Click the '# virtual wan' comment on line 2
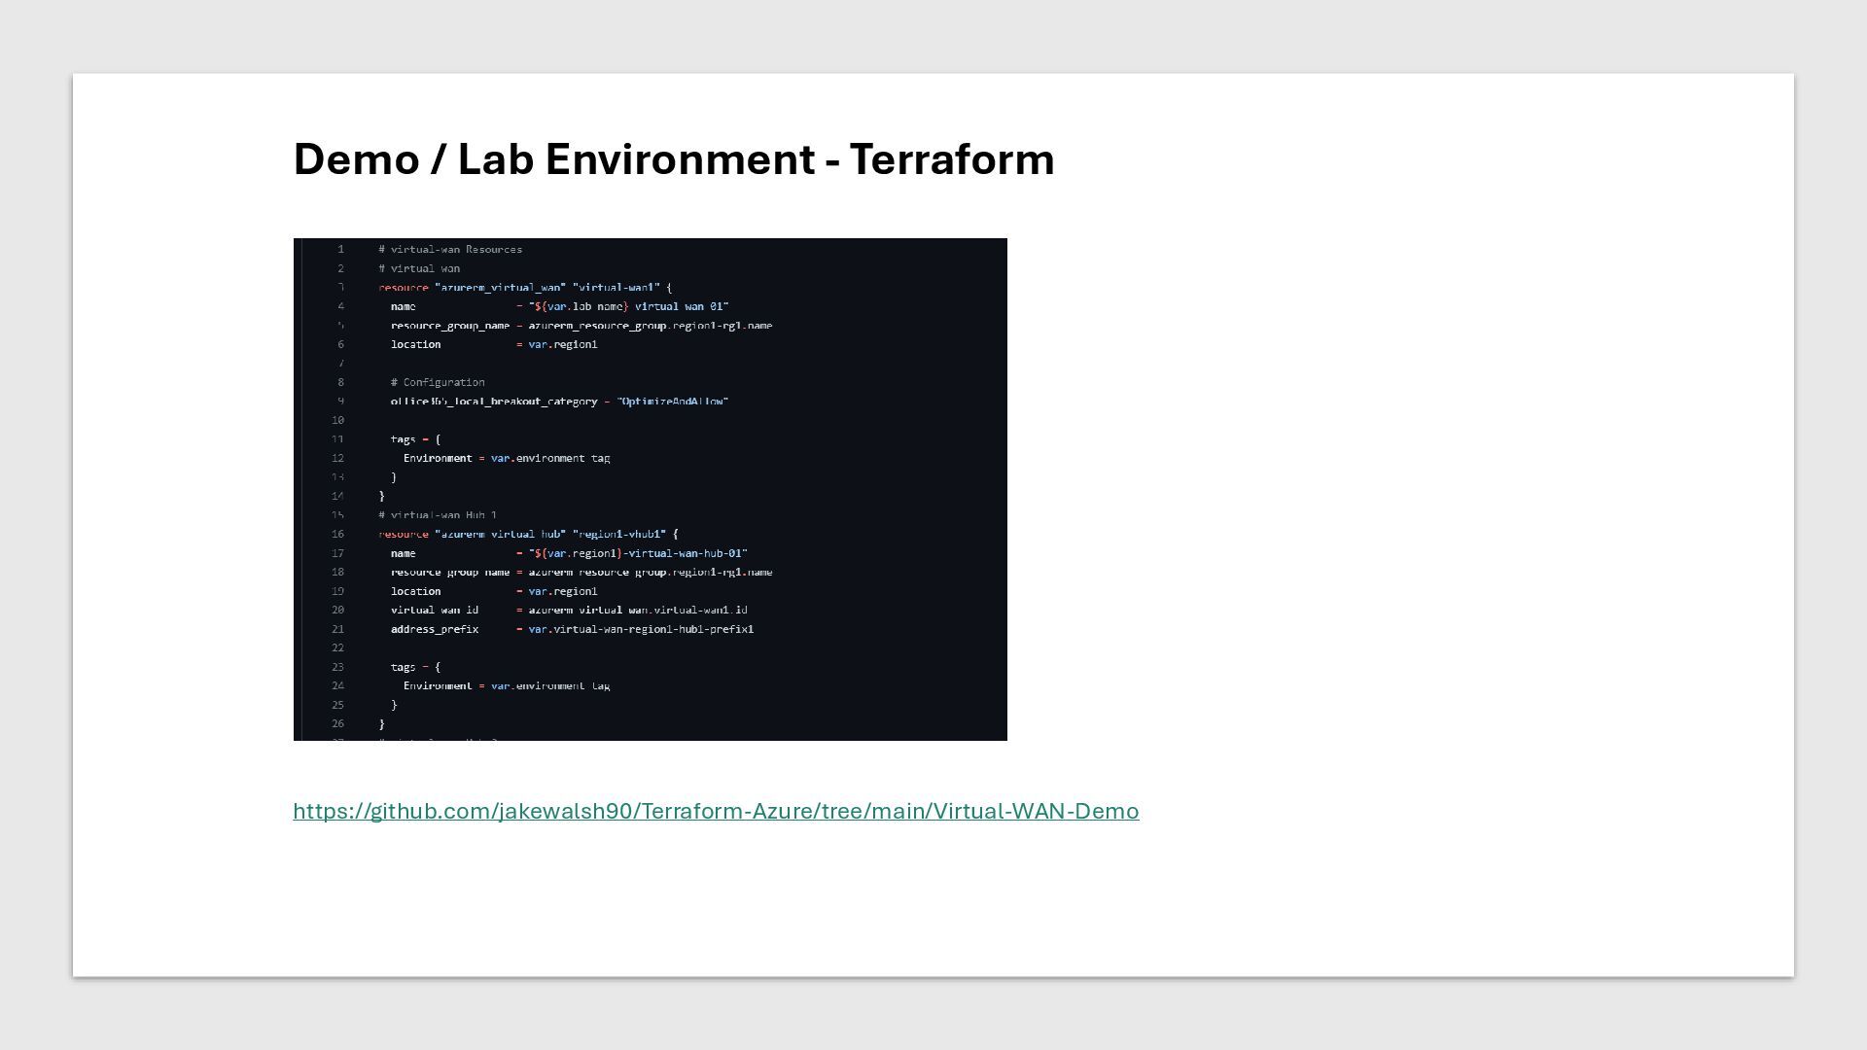The width and height of the screenshot is (1867, 1050). 419,268
